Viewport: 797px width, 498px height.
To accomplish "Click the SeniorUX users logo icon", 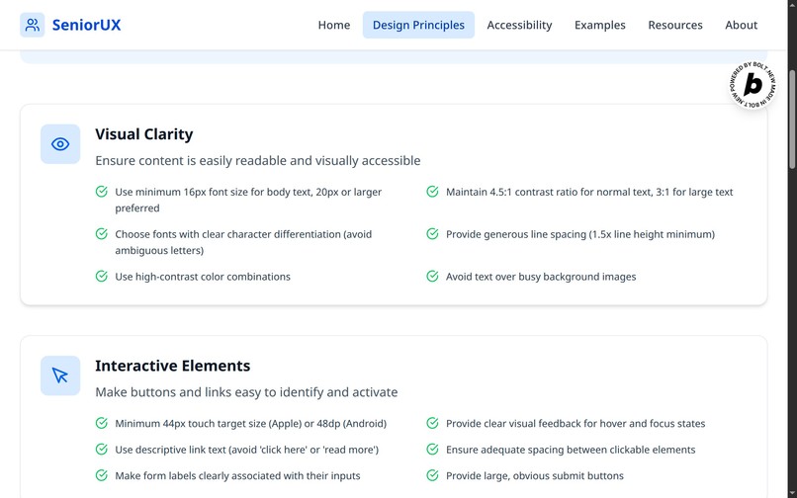I will click(32, 25).
